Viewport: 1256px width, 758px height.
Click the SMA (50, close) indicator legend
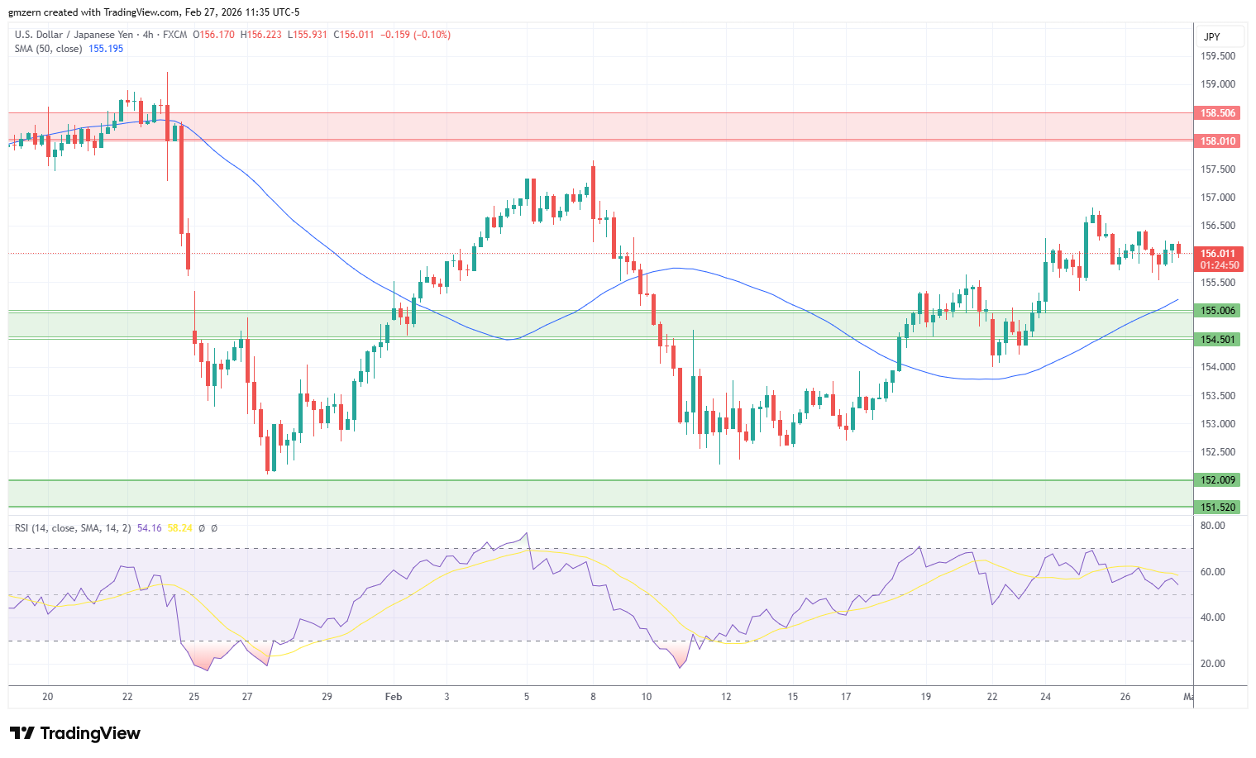tap(48, 49)
